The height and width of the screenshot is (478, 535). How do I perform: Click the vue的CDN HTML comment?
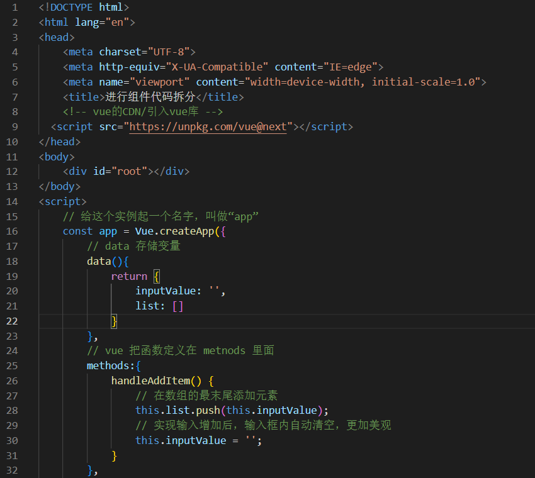point(143,112)
